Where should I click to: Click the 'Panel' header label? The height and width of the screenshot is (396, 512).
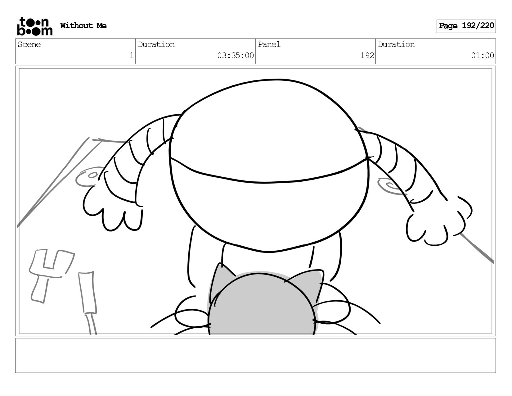(x=269, y=44)
